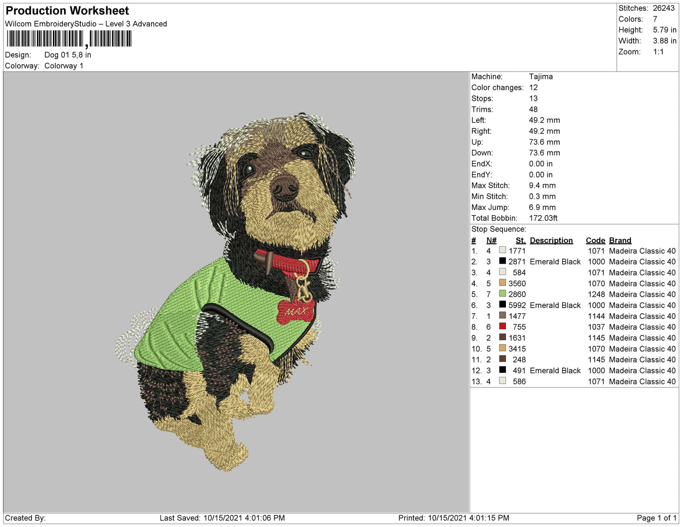
Task: Click 'Page 1 of 1' footer text
Action: coord(657,518)
